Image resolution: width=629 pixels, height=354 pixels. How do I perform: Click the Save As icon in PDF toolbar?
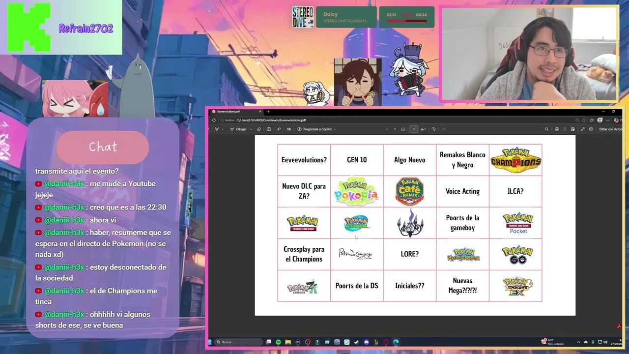click(573, 129)
